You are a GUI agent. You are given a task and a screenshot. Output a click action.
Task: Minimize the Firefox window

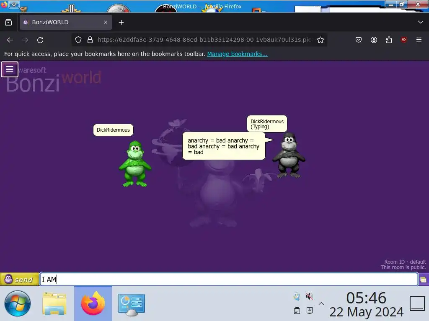coord(391,4)
